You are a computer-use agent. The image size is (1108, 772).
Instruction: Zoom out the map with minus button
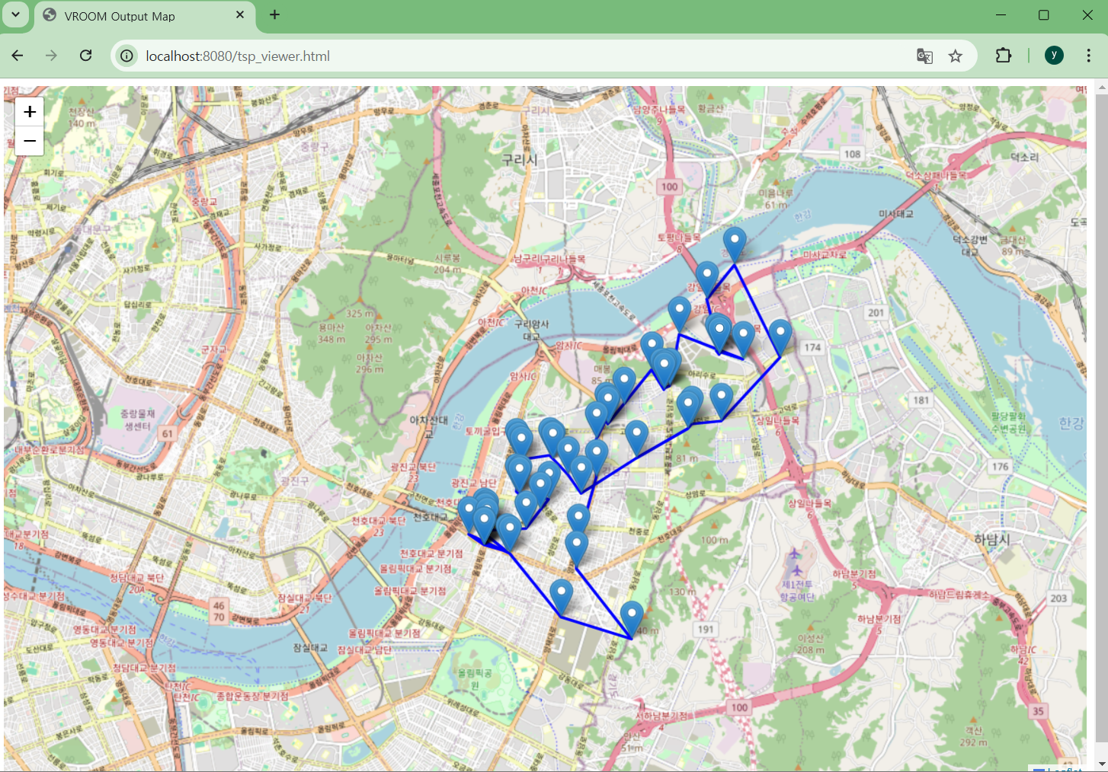tap(30, 141)
